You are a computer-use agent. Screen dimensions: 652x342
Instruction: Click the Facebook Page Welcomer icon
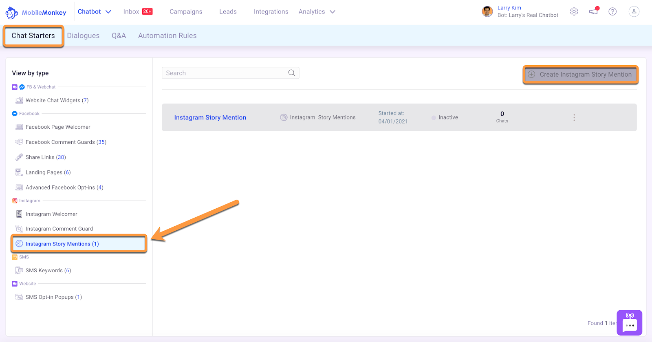19,127
